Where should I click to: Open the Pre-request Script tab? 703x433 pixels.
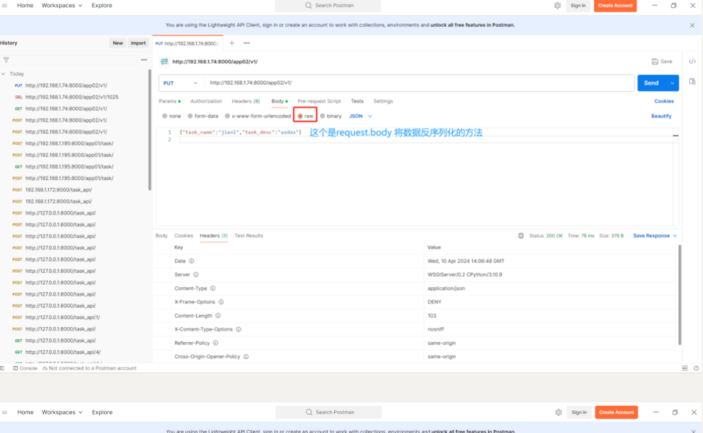[319, 101]
